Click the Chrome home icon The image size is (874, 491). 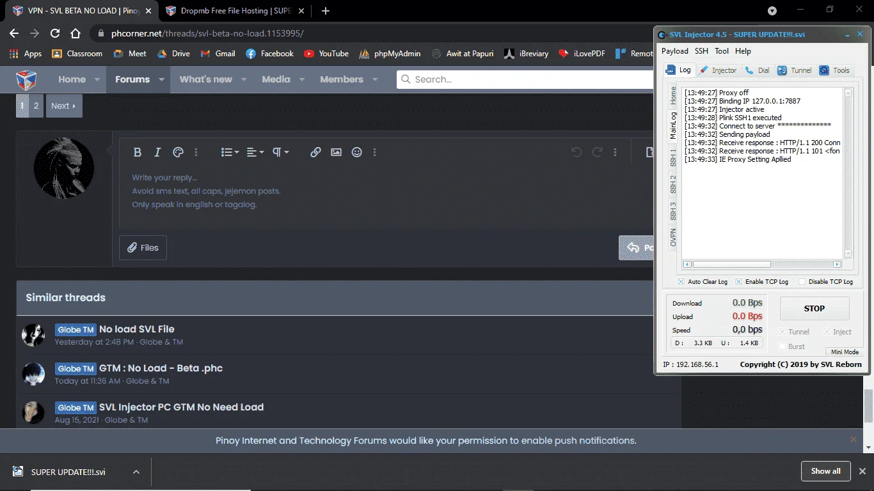point(75,33)
